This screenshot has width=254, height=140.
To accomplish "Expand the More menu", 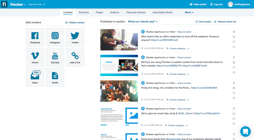I will click(x=189, y=12).
